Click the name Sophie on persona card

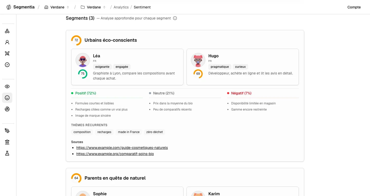(100, 194)
